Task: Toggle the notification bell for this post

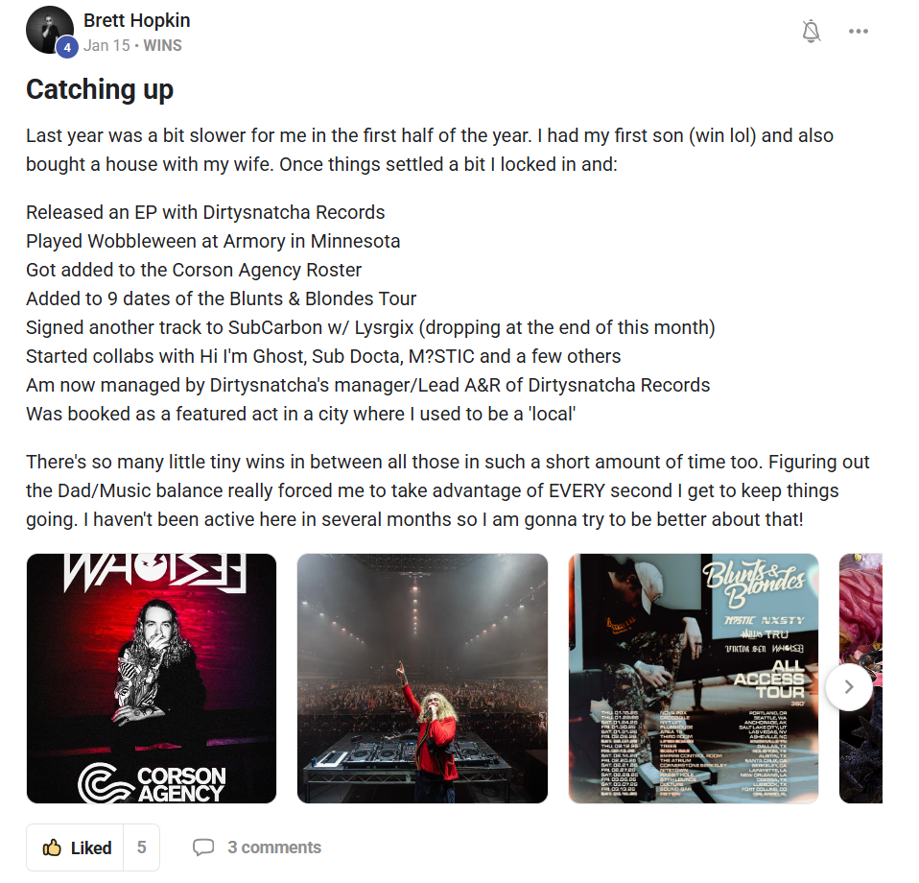Action: 812,31
